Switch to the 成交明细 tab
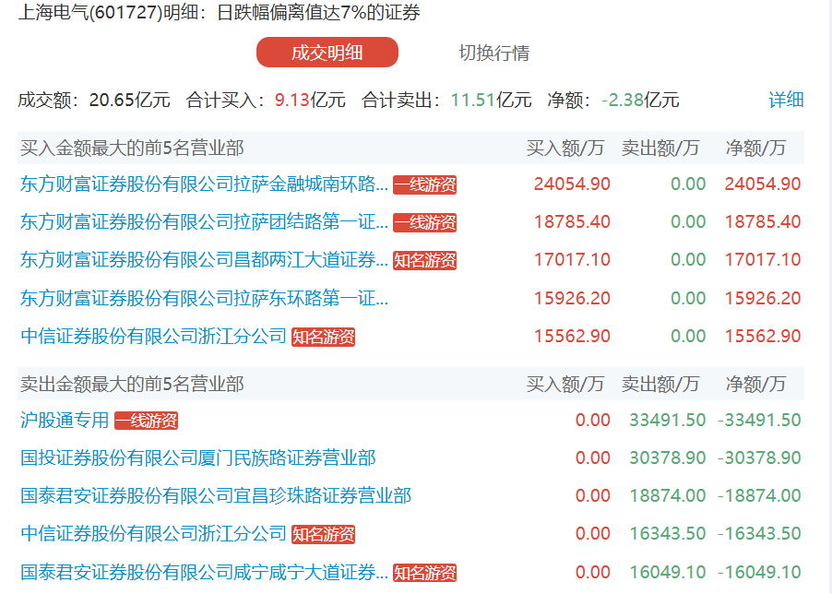The width and height of the screenshot is (832, 594). (x=327, y=53)
